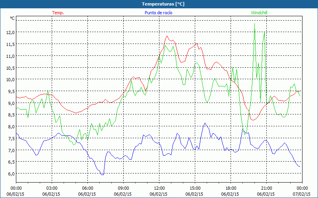Click the °C axis unit label

[12, 18]
